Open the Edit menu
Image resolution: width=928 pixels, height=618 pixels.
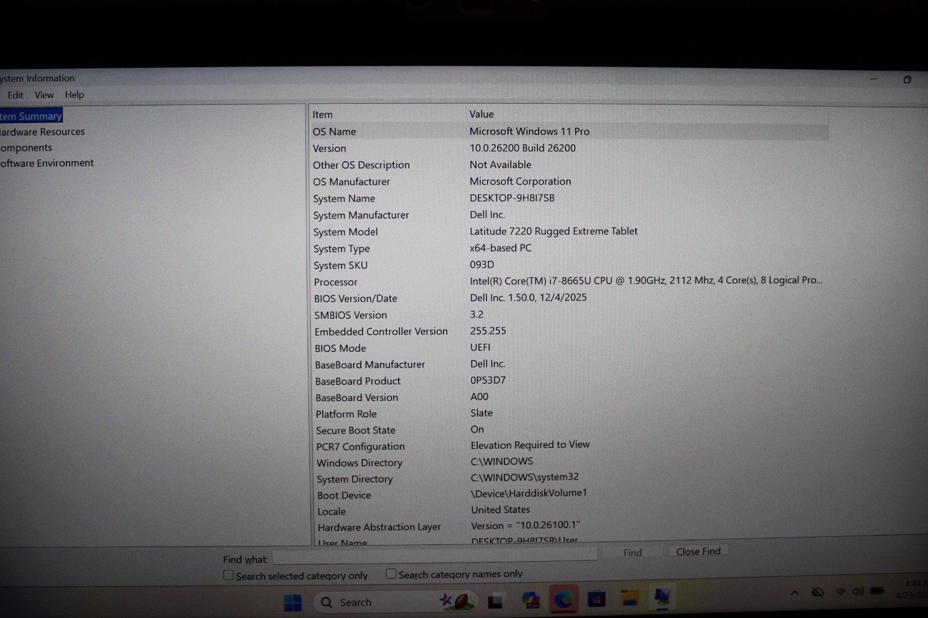click(16, 95)
